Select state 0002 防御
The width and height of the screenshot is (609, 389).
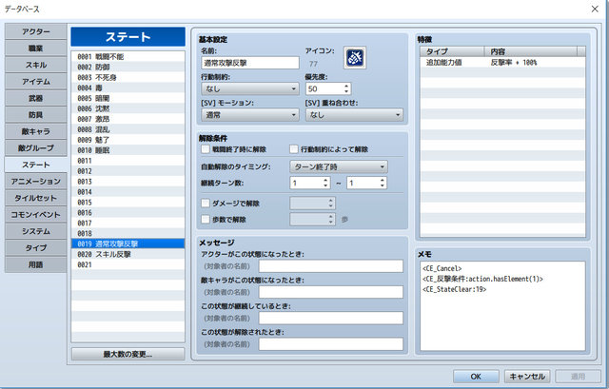[128, 68]
